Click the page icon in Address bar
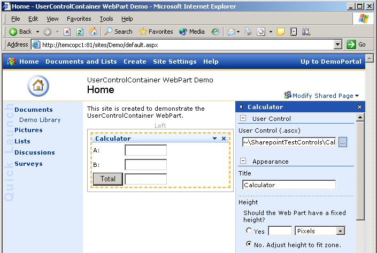This screenshot has width=377, height=253. click(36, 44)
